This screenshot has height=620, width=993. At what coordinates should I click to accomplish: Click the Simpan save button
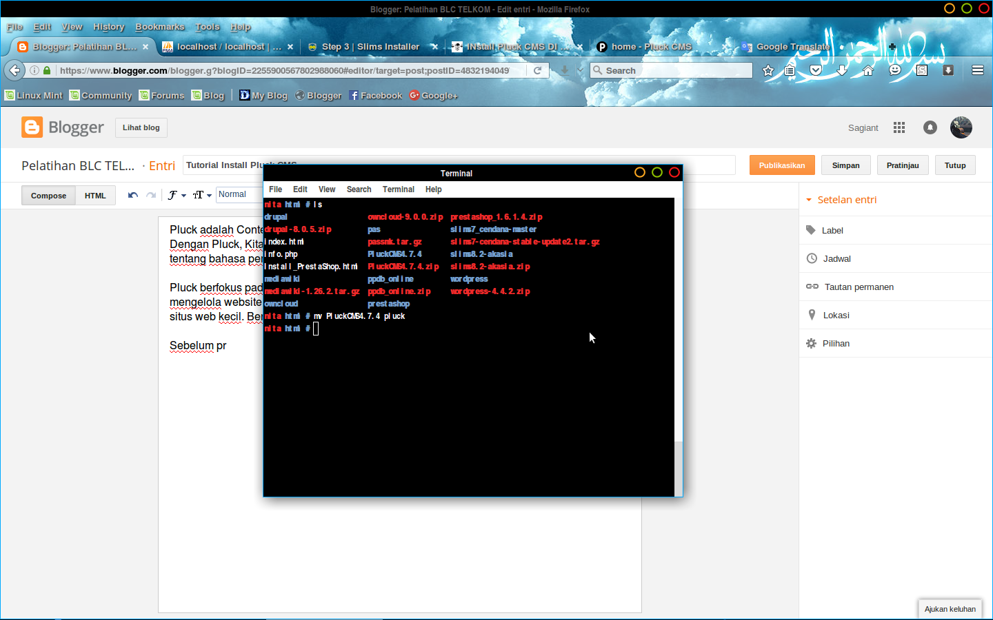[x=846, y=165]
